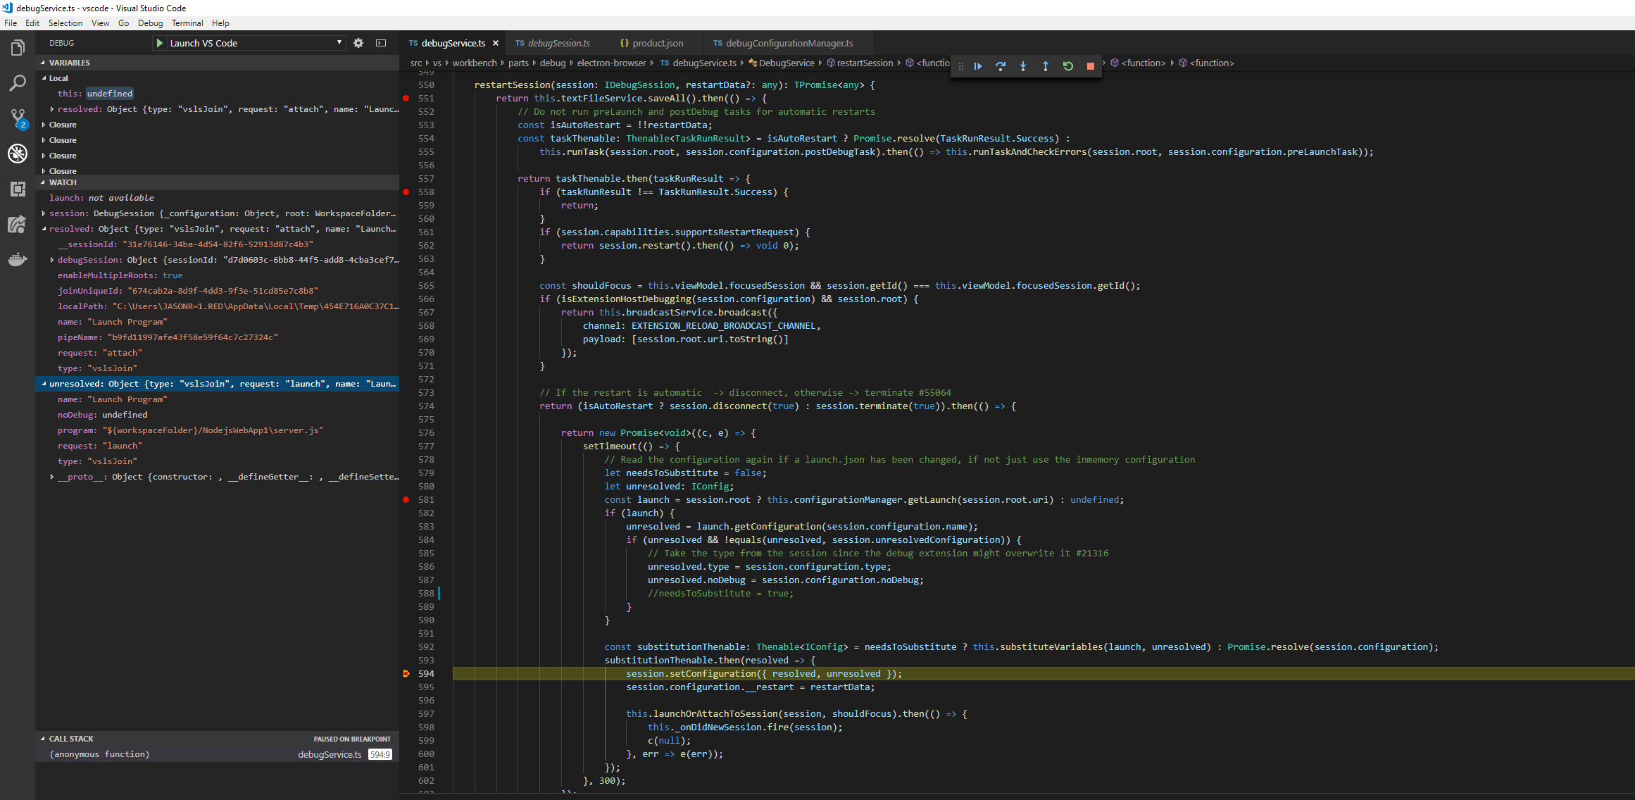Open launch.json via gear icon
The image size is (1635, 800).
click(358, 43)
